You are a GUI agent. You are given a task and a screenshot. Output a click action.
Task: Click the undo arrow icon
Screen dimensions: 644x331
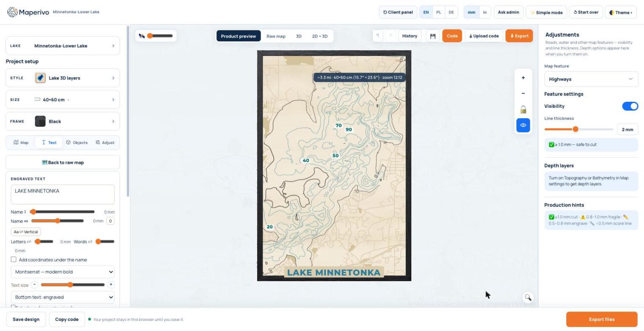click(378, 36)
